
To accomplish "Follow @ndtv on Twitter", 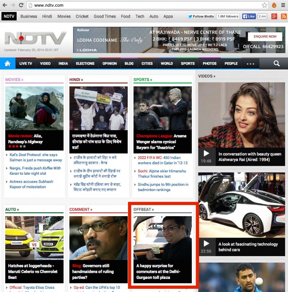I will (201, 16).
